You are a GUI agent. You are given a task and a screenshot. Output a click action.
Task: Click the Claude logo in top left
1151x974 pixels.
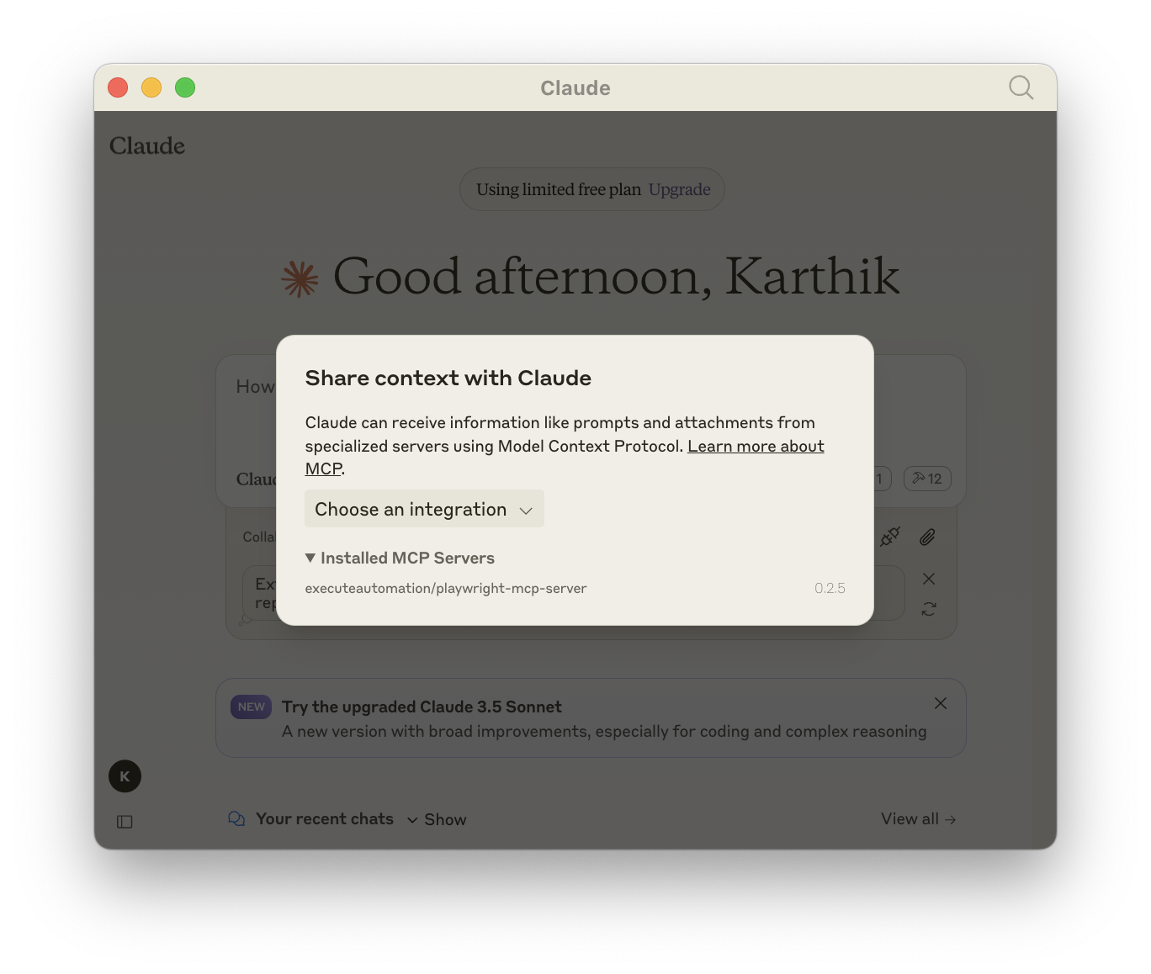(147, 146)
